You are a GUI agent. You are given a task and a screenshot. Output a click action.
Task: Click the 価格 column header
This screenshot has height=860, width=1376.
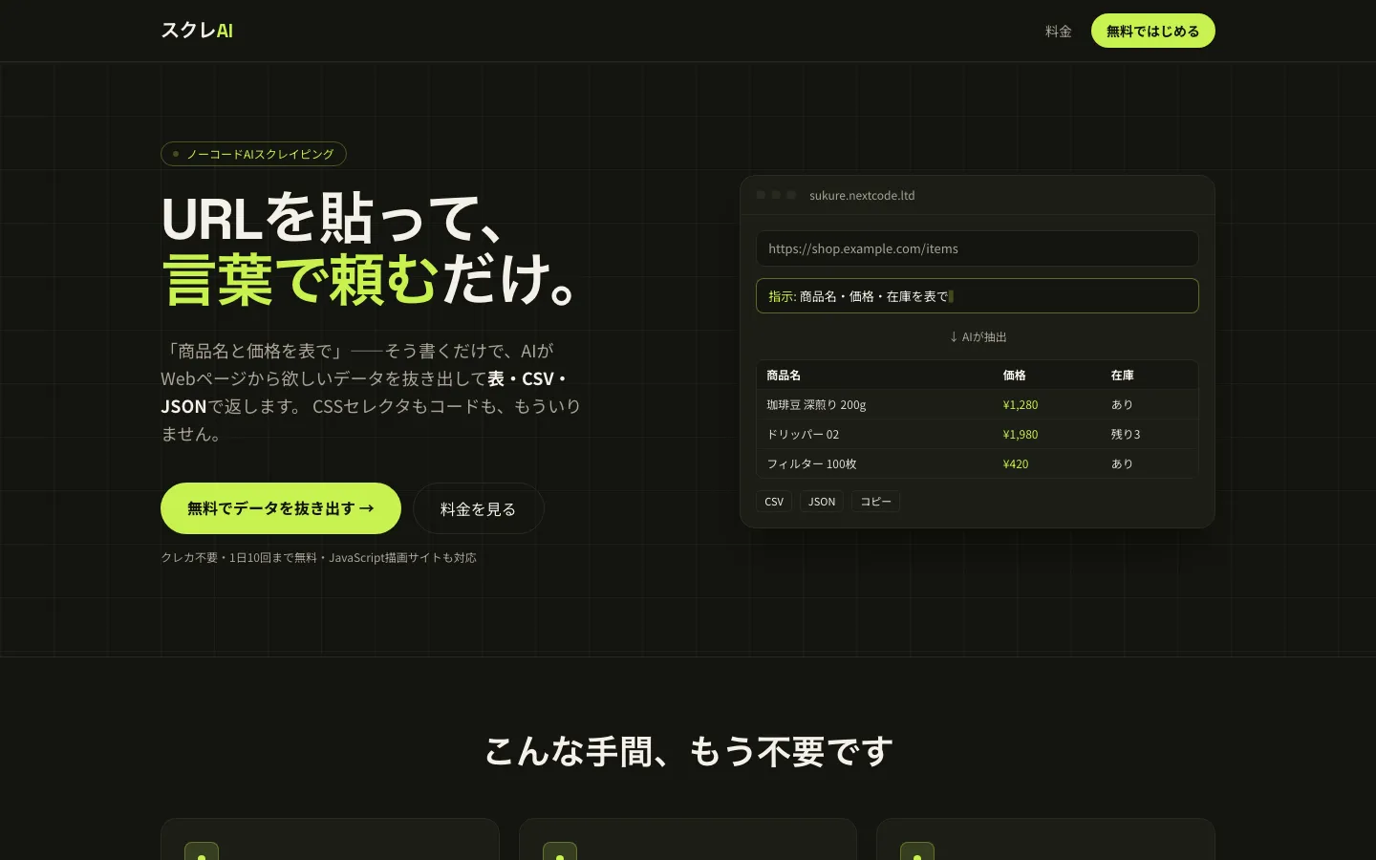[x=1014, y=376]
